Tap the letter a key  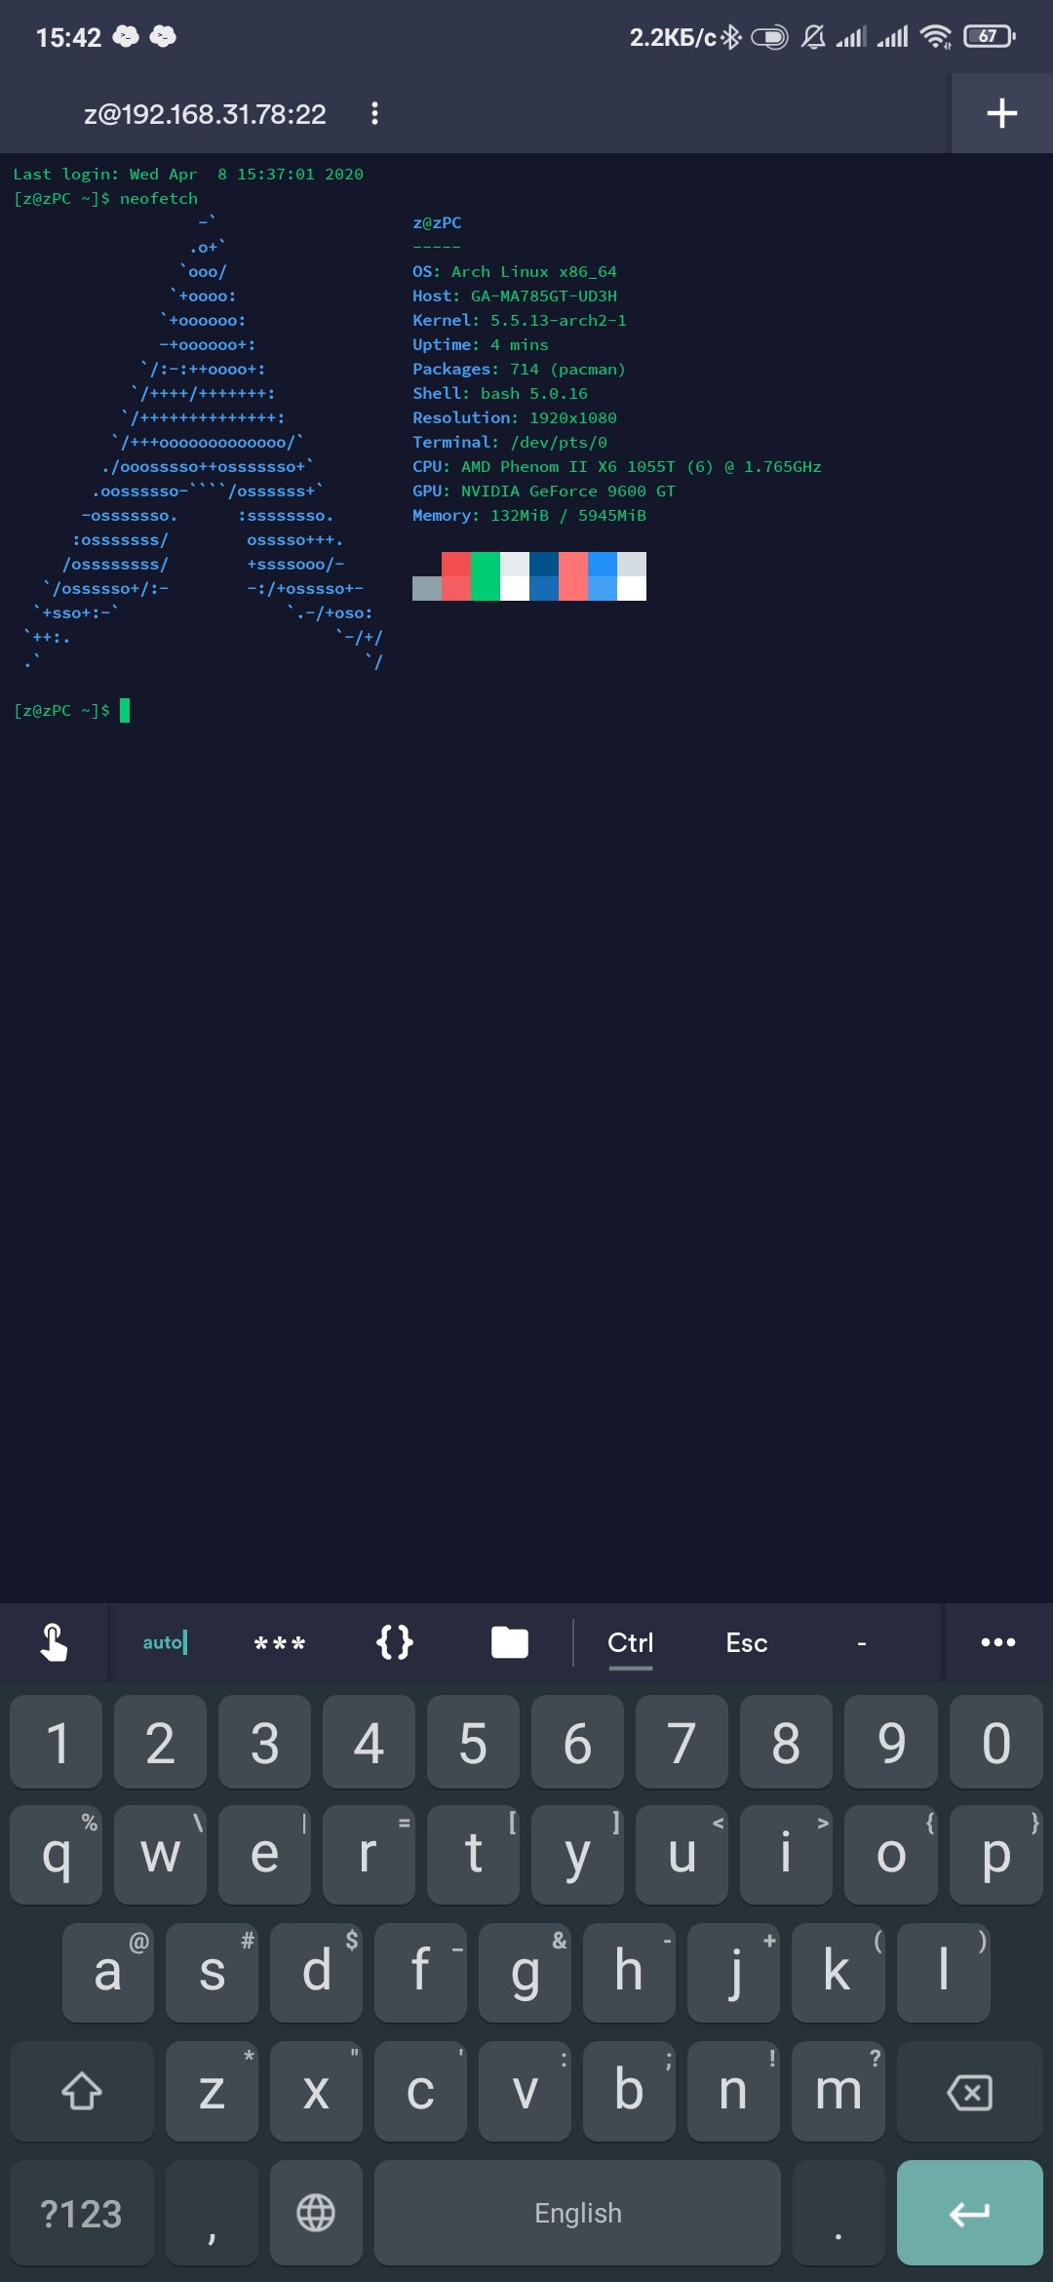pyautogui.click(x=108, y=1972)
